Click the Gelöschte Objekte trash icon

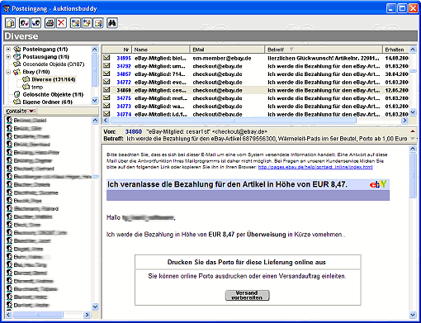tap(17, 94)
